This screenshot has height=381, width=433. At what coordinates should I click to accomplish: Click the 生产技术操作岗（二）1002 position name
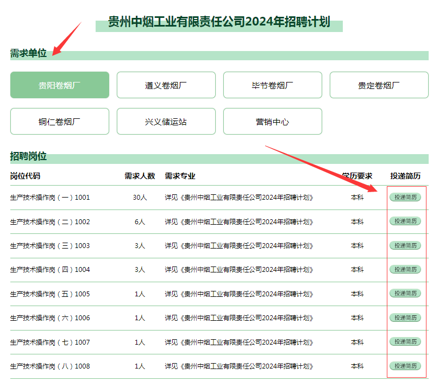50,222
